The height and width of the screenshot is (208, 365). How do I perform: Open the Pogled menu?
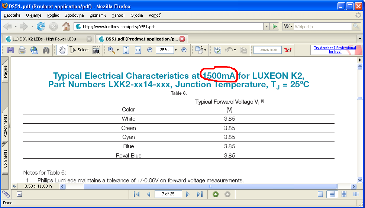[x=53, y=15]
